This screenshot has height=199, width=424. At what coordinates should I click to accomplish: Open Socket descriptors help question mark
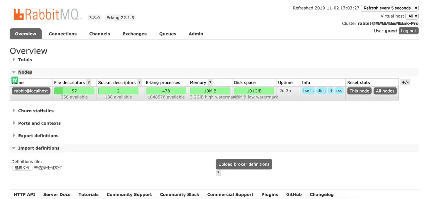click(x=139, y=83)
